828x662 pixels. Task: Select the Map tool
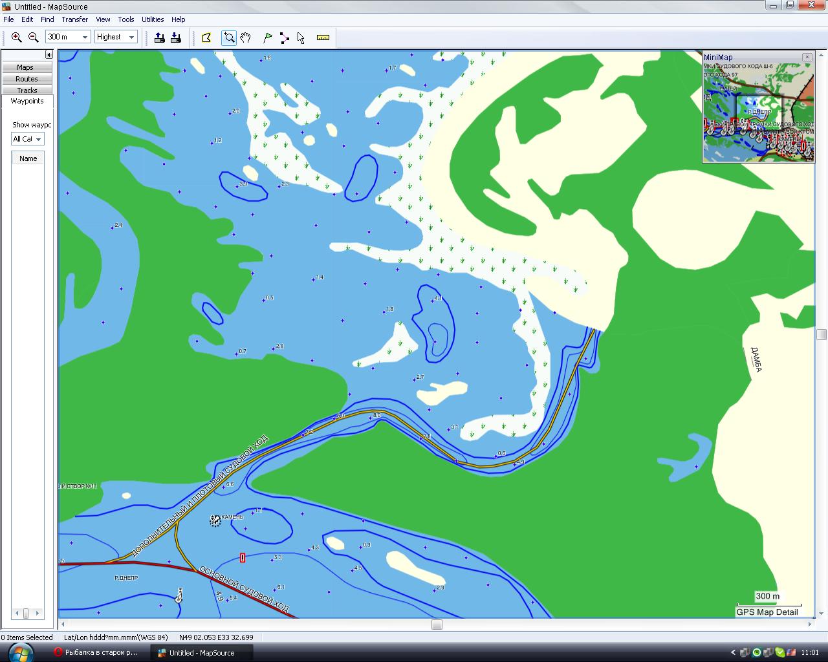[207, 37]
